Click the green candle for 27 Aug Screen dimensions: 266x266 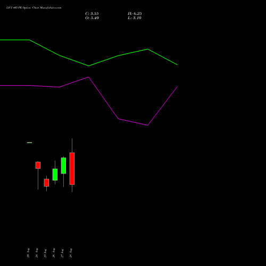pos(63,165)
